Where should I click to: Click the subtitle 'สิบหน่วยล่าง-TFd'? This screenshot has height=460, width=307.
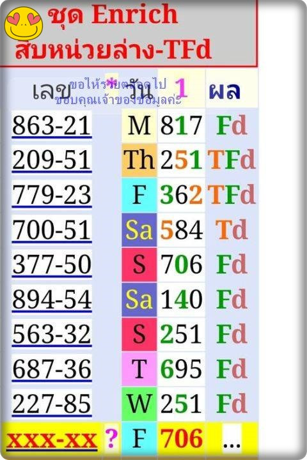pos(113,49)
